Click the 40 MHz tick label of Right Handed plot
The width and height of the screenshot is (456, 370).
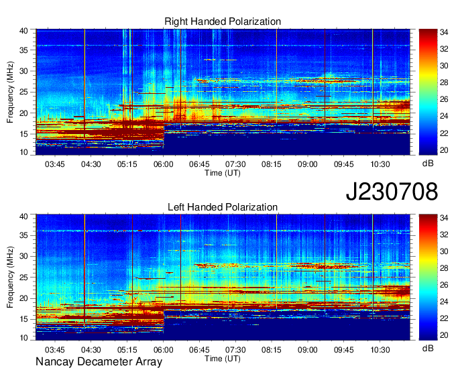(x=23, y=31)
